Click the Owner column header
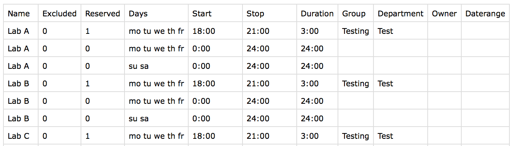Image resolution: width=514 pixels, height=146 pixels. click(444, 13)
